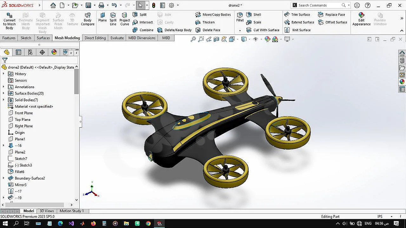Open the Body Compare tool

[88, 20]
